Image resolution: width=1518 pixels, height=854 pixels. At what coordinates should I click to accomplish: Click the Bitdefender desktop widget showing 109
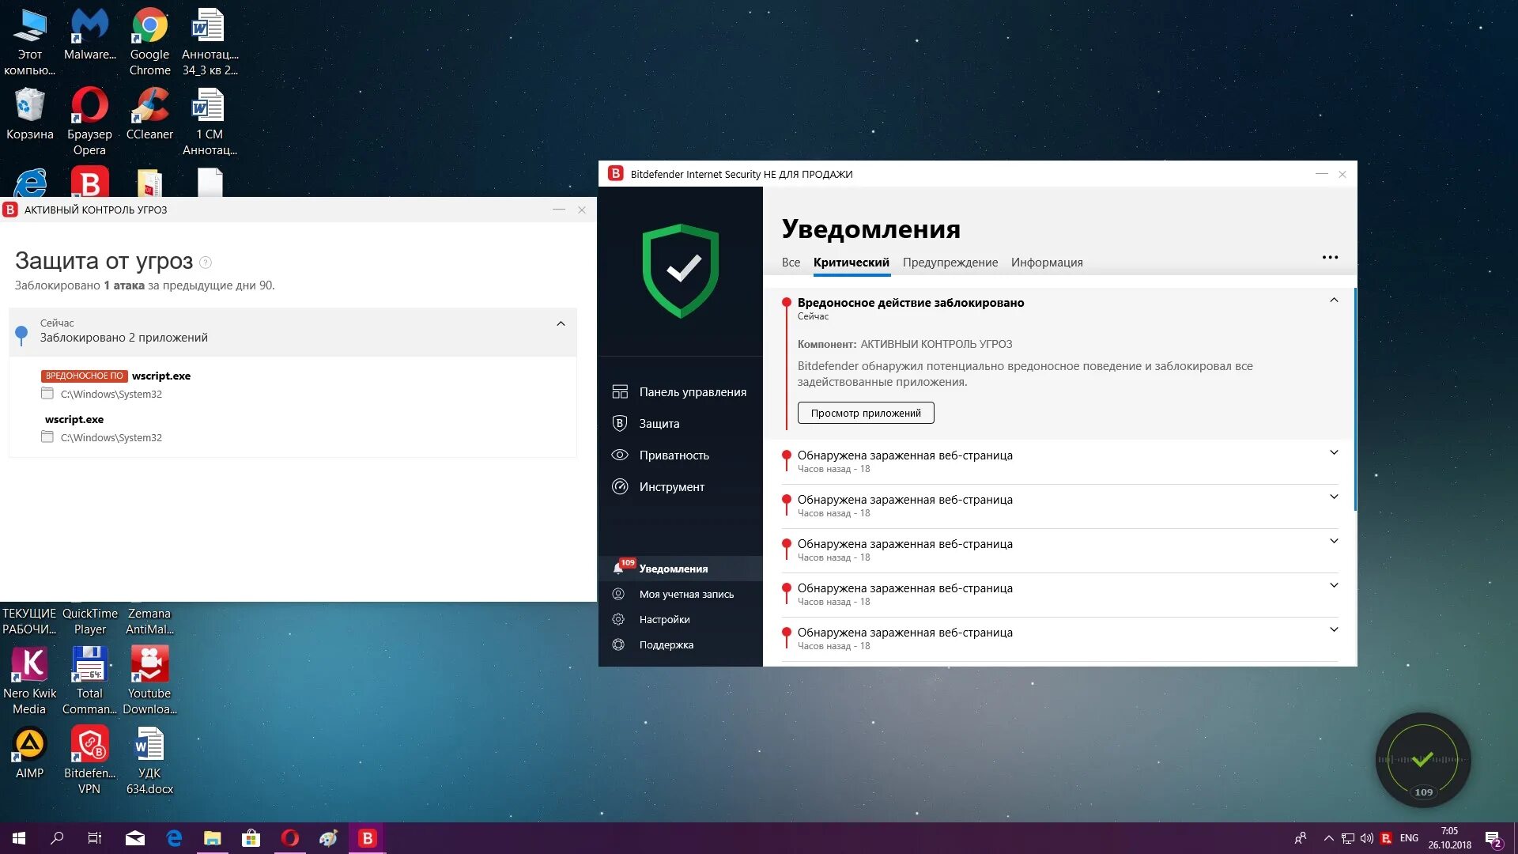(1423, 760)
